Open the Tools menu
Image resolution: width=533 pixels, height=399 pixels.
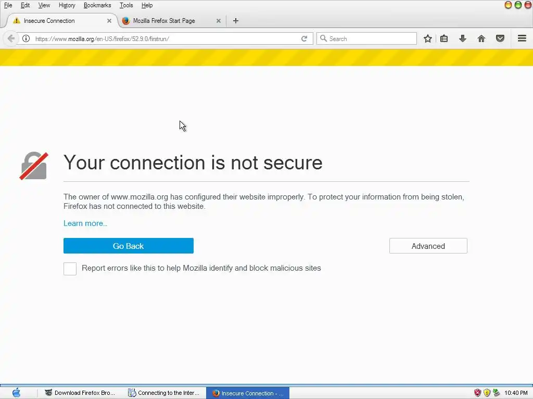click(126, 5)
